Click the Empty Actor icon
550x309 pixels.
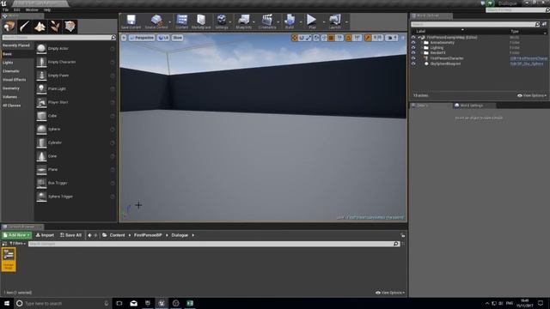[x=41, y=48]
